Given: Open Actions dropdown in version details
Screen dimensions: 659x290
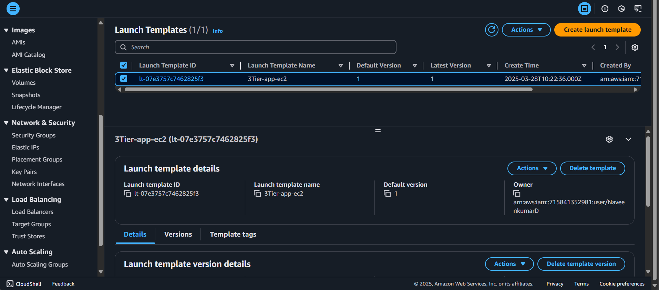Looking at the screenshot, I should 509,264.
